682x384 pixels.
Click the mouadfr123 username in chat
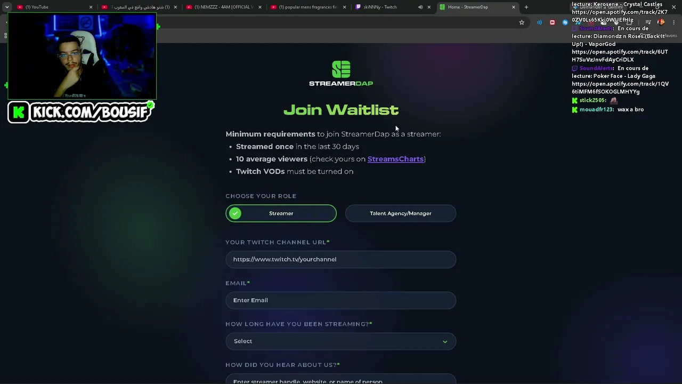597,109
